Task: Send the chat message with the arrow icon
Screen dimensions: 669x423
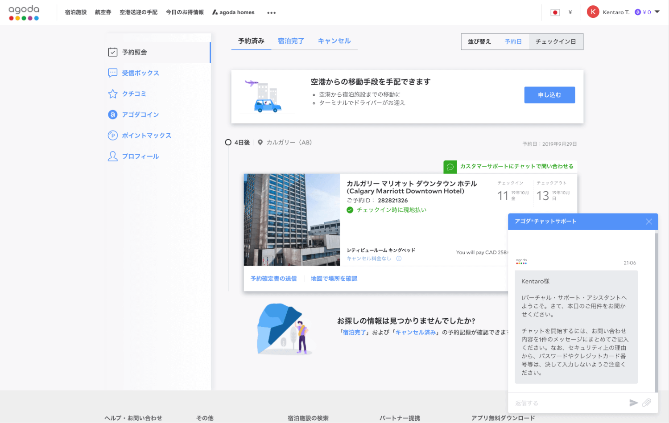Action: [x=633, y=403]
